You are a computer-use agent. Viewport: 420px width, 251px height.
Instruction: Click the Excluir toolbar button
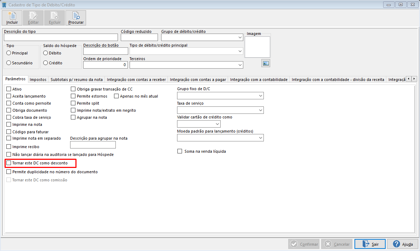55,18
